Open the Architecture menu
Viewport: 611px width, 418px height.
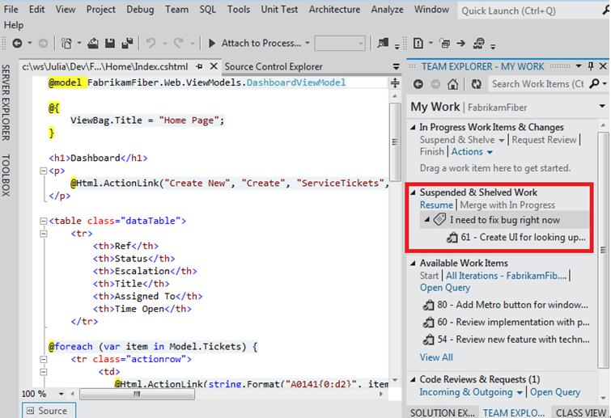pos(334,10)
